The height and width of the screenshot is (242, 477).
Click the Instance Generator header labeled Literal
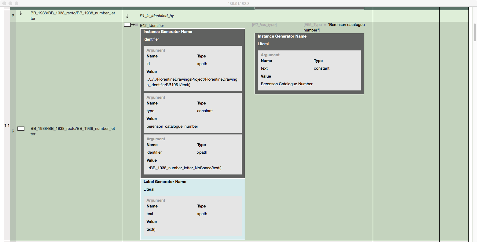[282, 36]
